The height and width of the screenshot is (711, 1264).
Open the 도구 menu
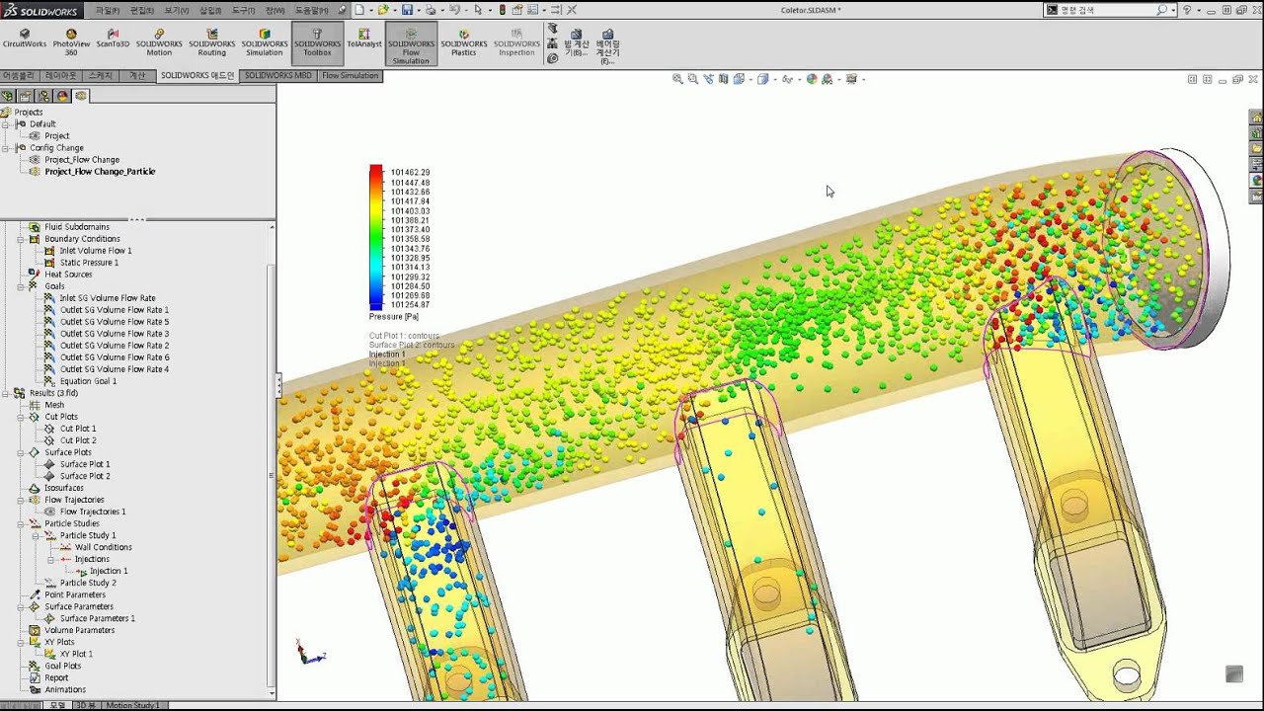243,9
